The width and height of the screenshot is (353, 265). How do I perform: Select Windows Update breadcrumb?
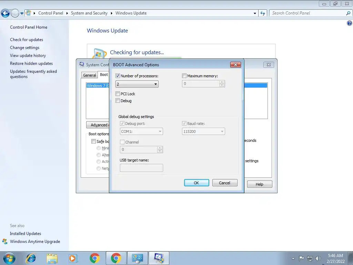point(131,13)
